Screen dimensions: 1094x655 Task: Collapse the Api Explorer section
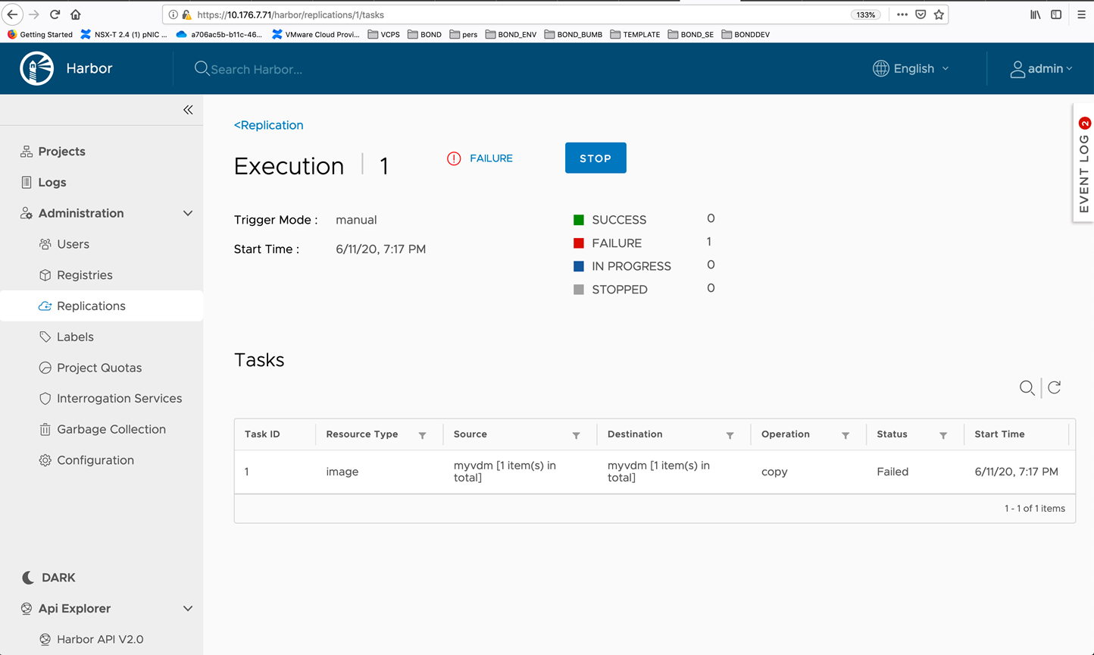point(188,609)
